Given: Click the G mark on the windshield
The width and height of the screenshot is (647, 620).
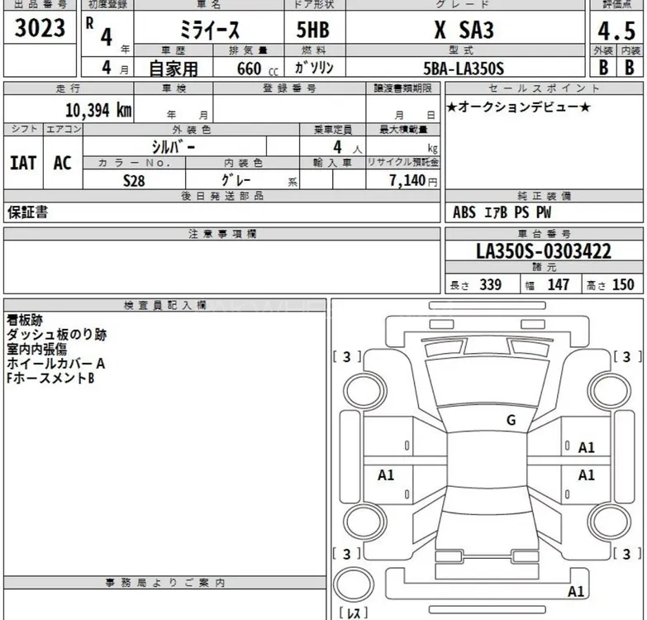Looking at the screenshot, I should 511,420.
